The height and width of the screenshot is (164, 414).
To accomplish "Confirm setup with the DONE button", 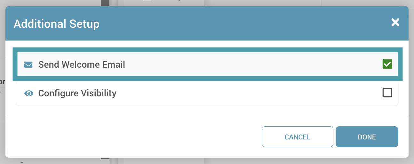I will (x=367, y=137).
